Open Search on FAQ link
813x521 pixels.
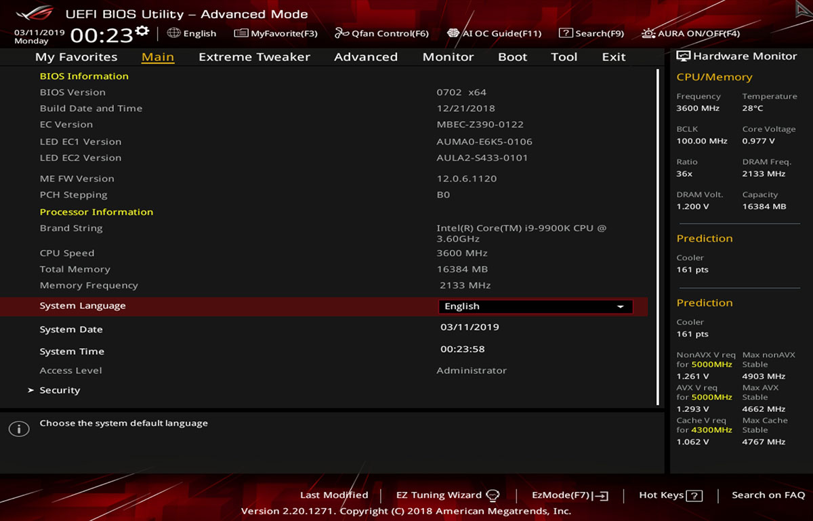tap(768, 495)
